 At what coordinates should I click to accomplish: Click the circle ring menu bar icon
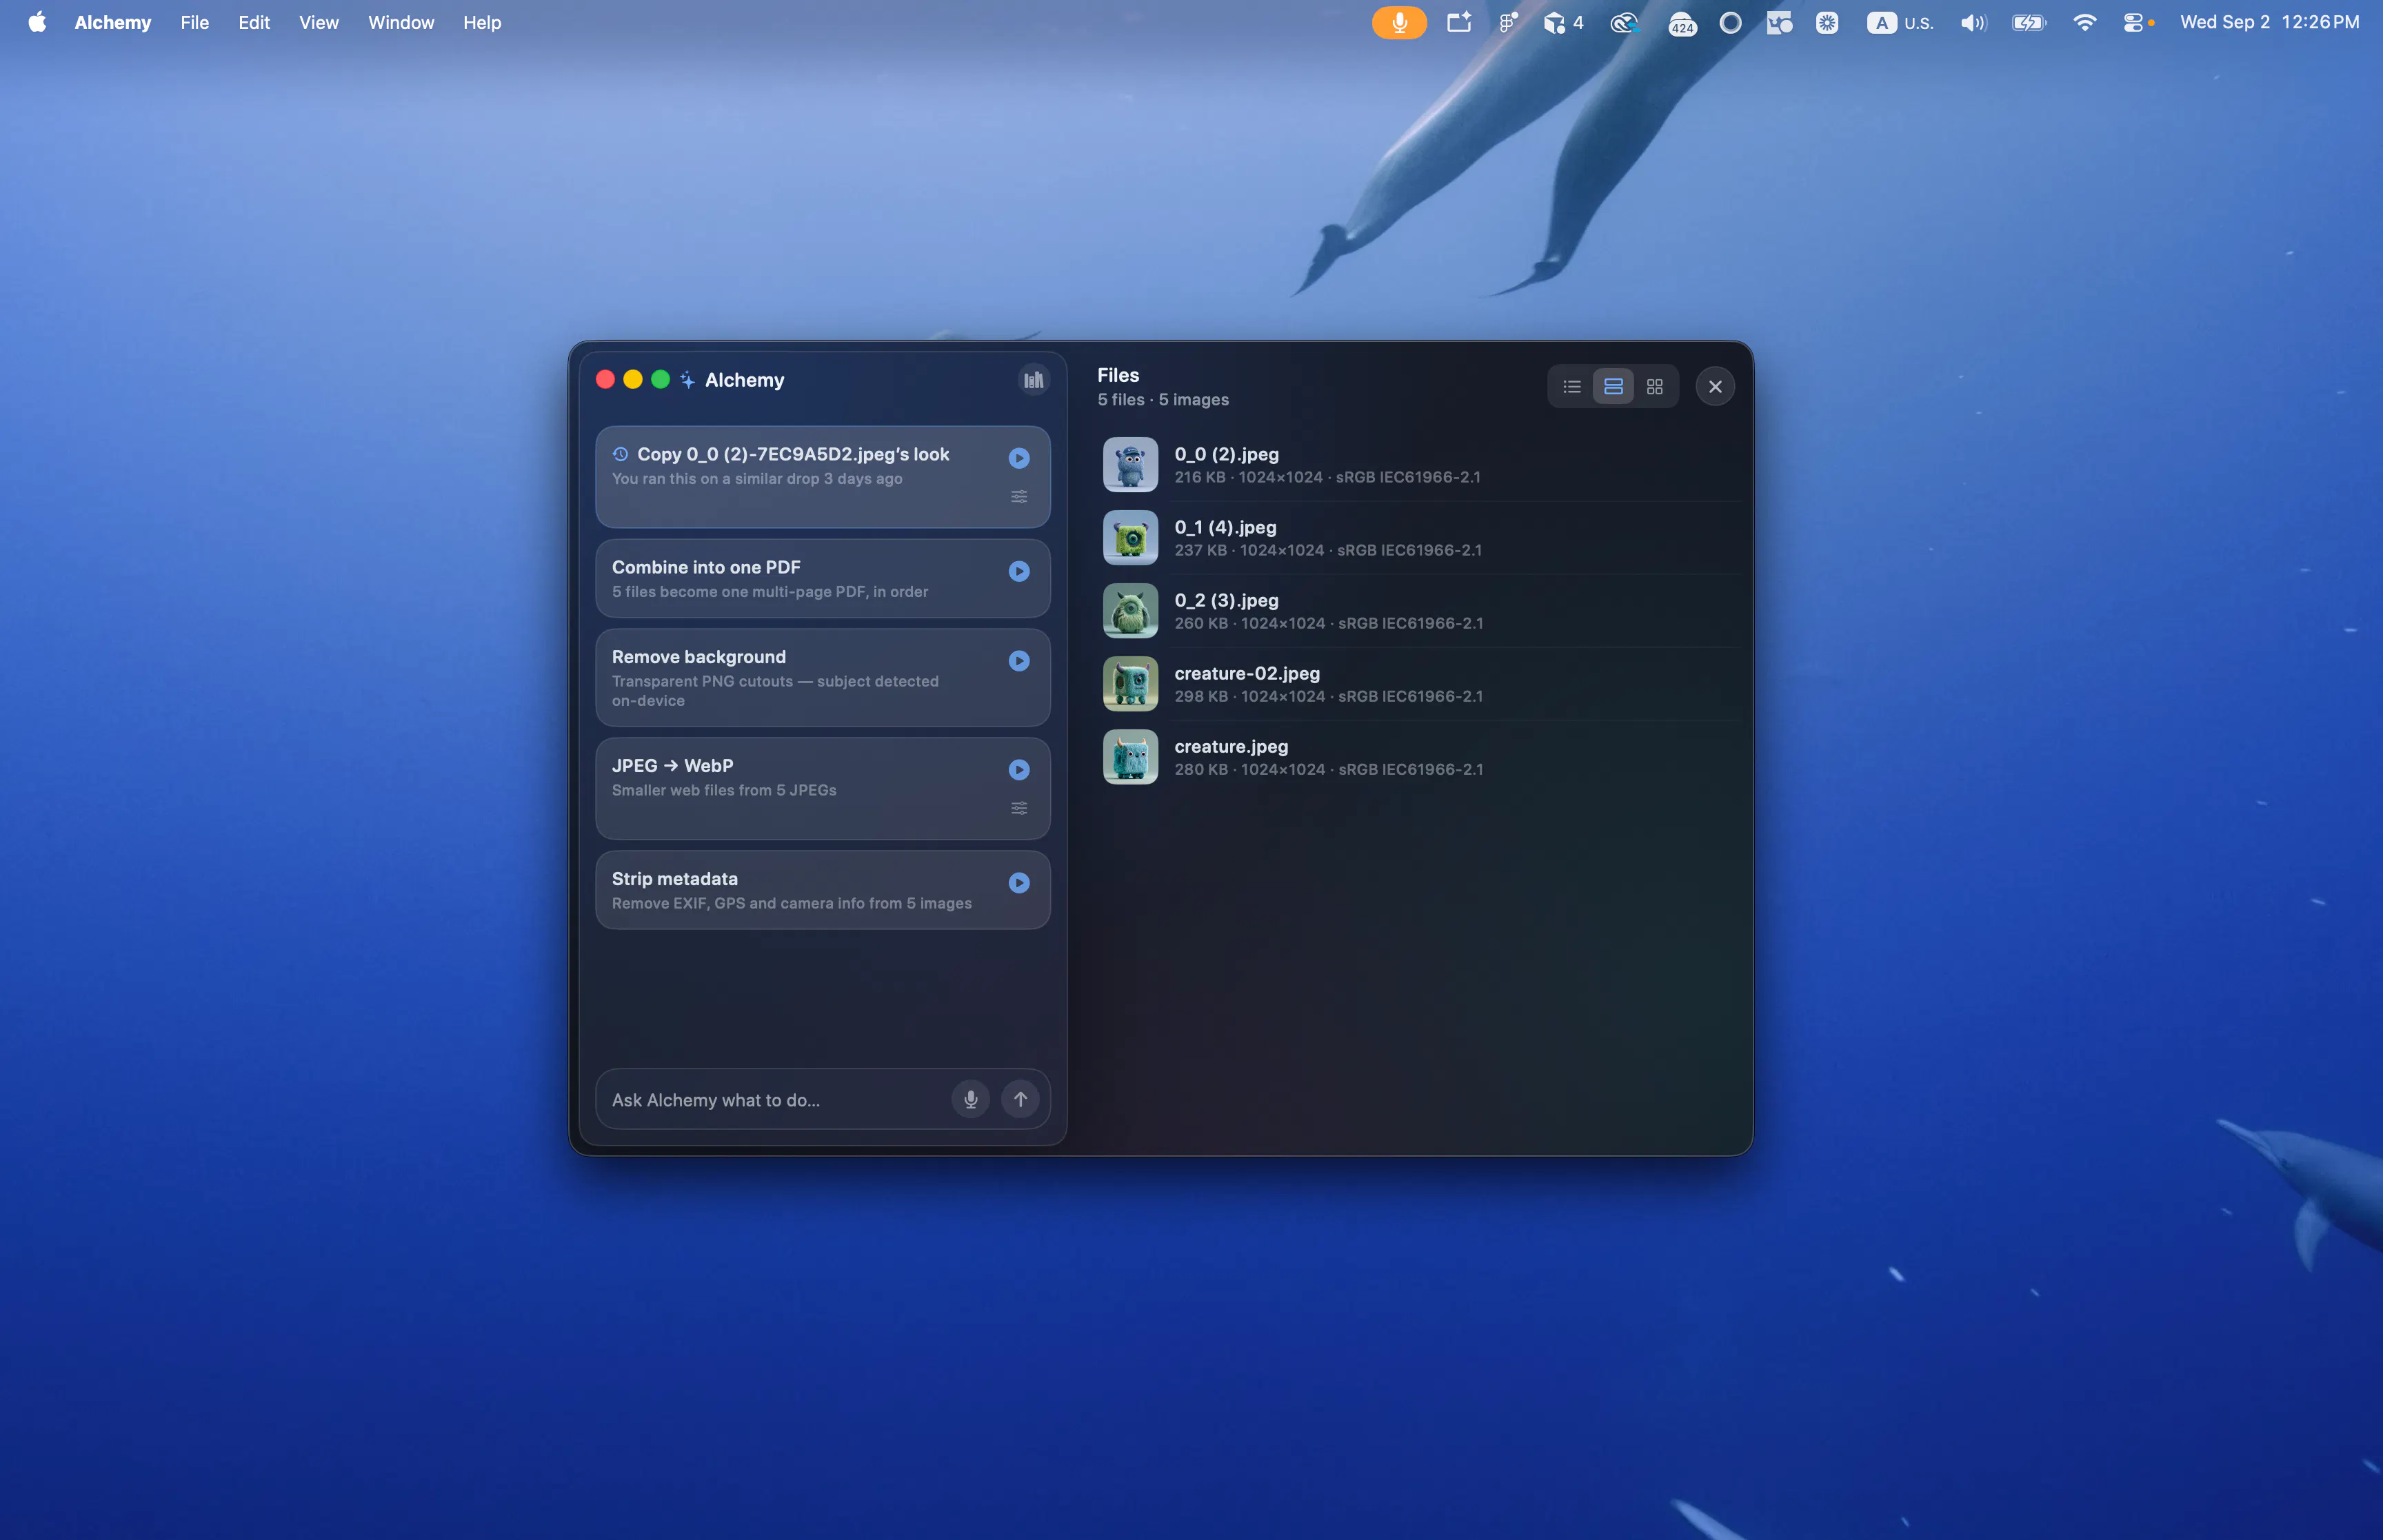coord(1730,22)
